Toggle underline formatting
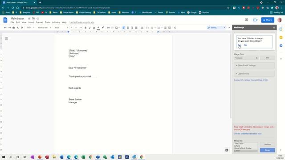Viewport: 285px width, 160px height. (94, 28)
